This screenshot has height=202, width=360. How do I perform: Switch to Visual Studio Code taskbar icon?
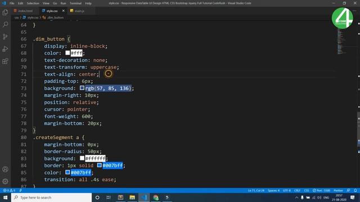(144, 198)
